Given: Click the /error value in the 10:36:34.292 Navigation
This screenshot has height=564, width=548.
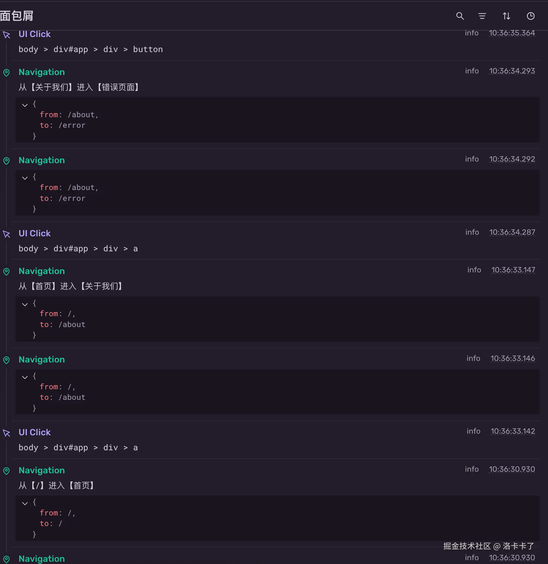Looking at the screenshot, I should click(x=72, y=198).
